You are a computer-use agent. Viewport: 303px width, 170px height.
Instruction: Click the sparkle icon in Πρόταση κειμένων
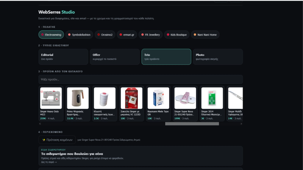(x=44, y=140)
